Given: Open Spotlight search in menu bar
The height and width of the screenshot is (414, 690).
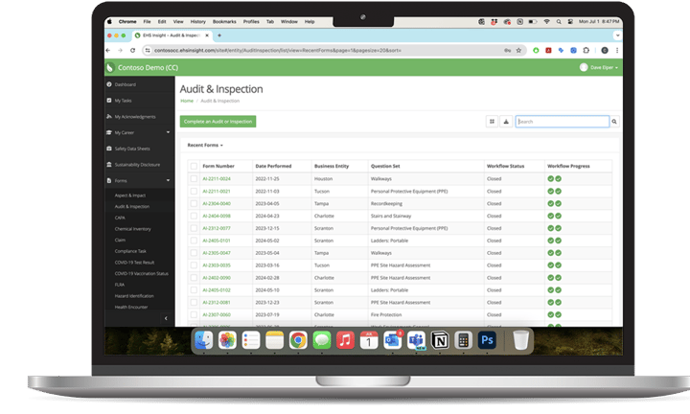Looking at the screenshot, I should tap(559, 21).
